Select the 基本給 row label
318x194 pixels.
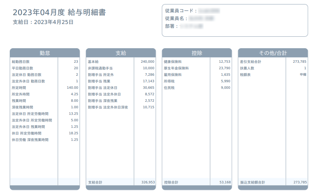[93, 62]
